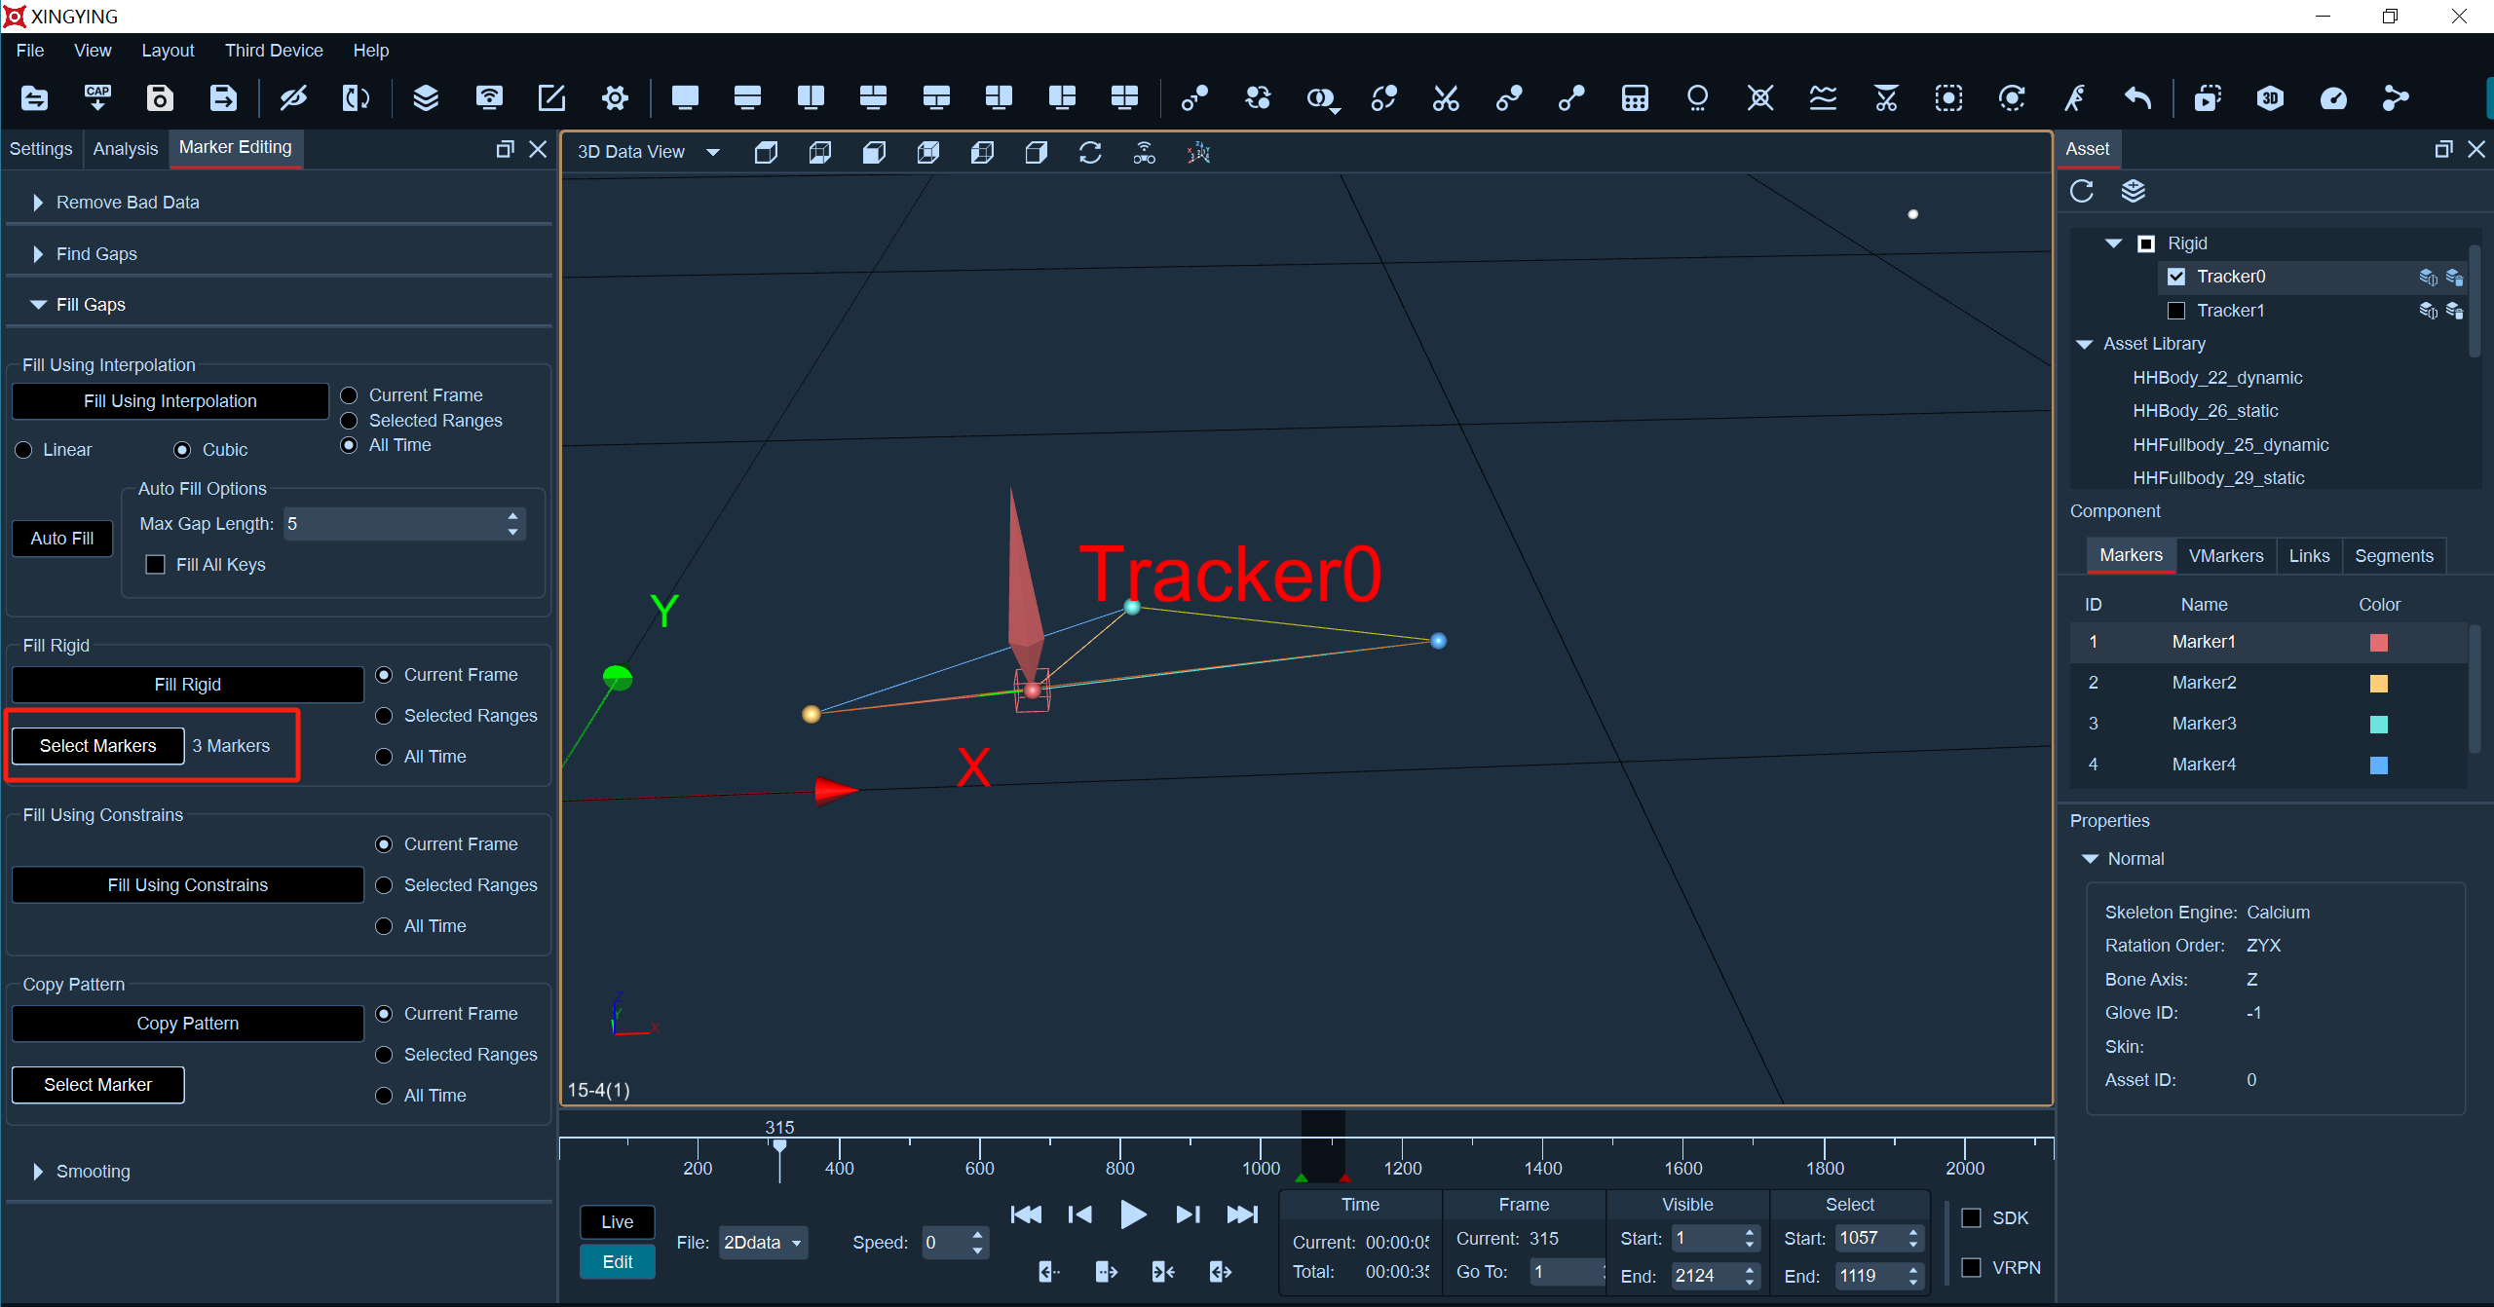
Task: Check the Tracker1 checkbox
Action: click(2175, 311)
